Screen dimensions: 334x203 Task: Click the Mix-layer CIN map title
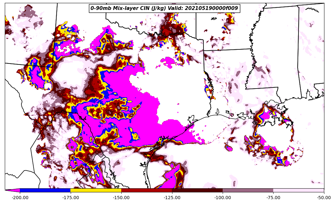coord(128,8)
